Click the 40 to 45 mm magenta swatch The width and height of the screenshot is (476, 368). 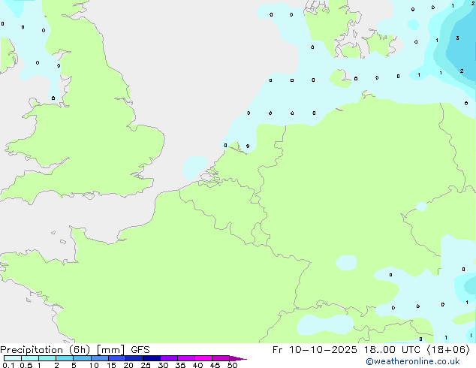tap(203, 358)
